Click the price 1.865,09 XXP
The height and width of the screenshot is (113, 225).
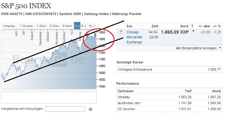click(175, 32)
